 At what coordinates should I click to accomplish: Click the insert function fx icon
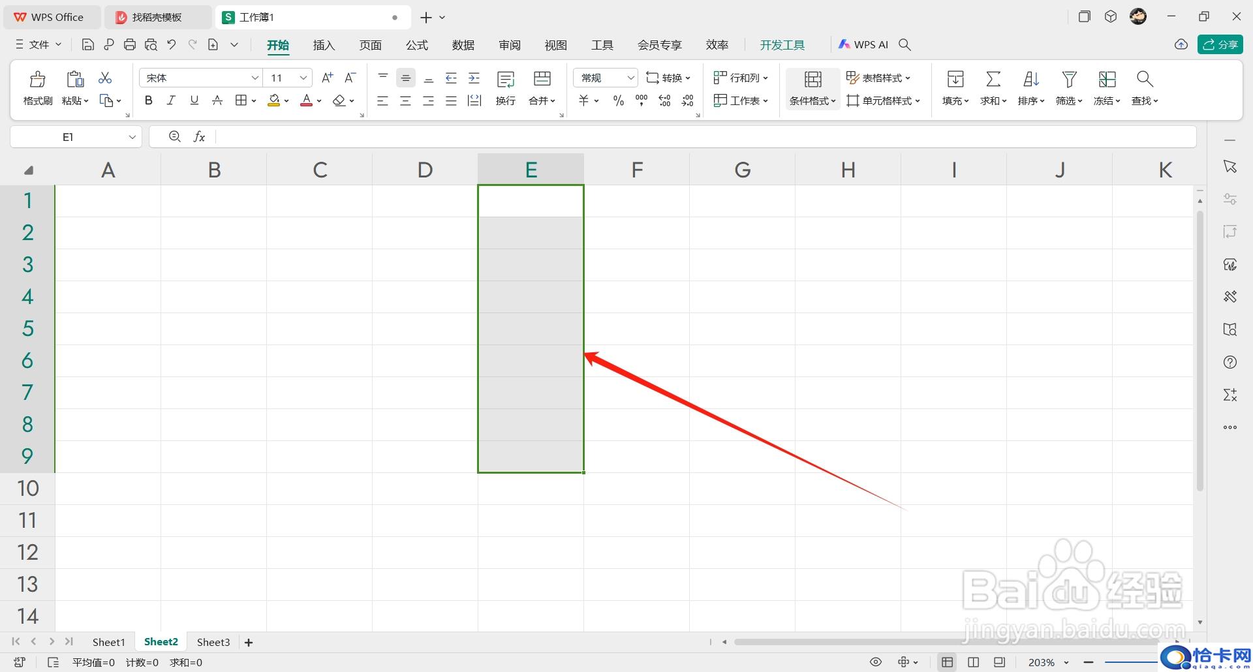pos(200,137)
